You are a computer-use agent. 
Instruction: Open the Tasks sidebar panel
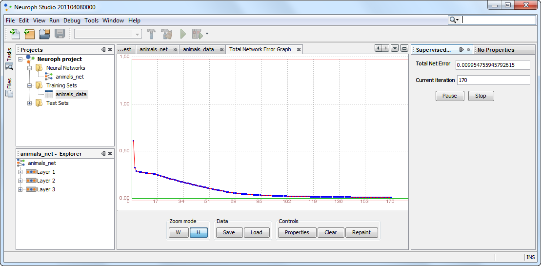[x=9, y=58]
